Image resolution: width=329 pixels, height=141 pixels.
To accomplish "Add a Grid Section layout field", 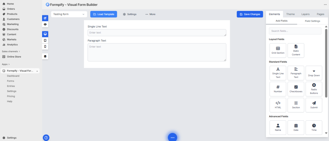I will [278, 50].
